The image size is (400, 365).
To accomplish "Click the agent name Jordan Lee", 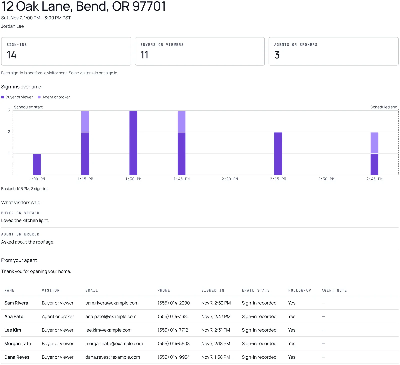I will tap(12, 26).
